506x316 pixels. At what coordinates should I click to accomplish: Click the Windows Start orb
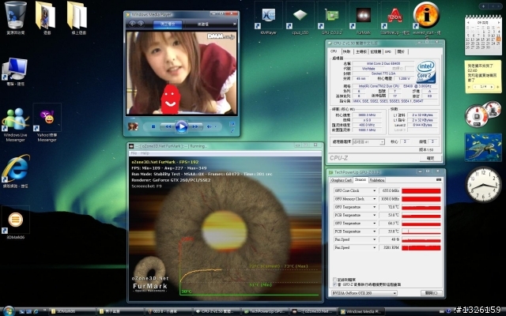[9, 311]
